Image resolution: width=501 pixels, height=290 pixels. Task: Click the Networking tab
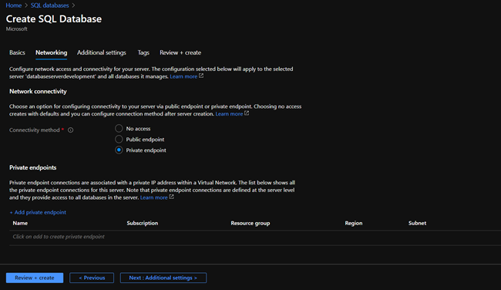click(x=52, y=52)
